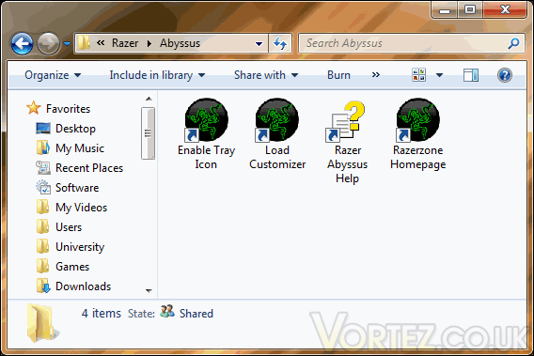Show more toolbar commands via chevron
This screenshot has width=534, height=356.
376,74
